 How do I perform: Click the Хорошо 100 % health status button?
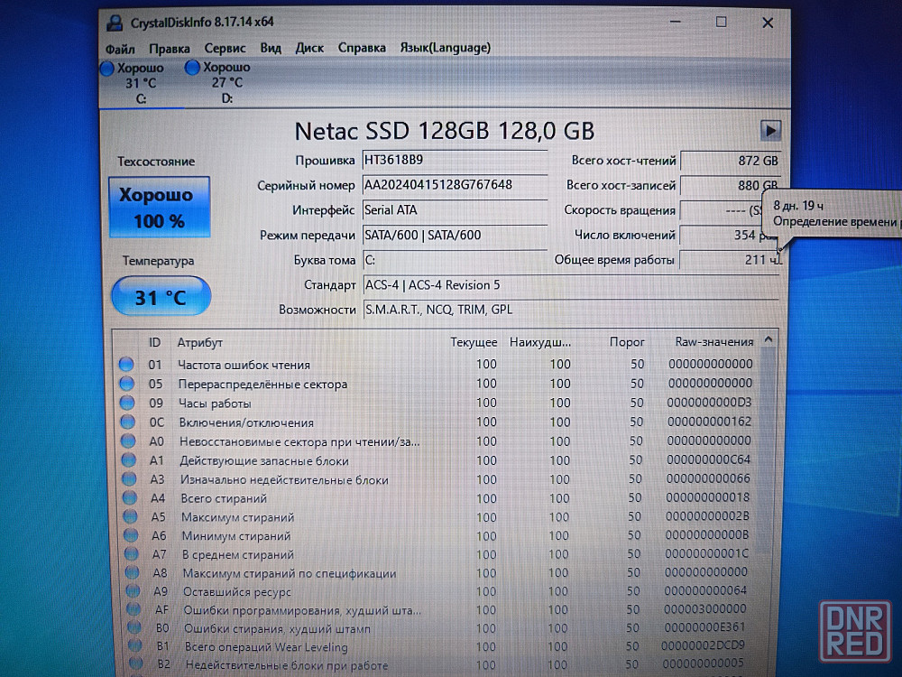tap(159, 208)
